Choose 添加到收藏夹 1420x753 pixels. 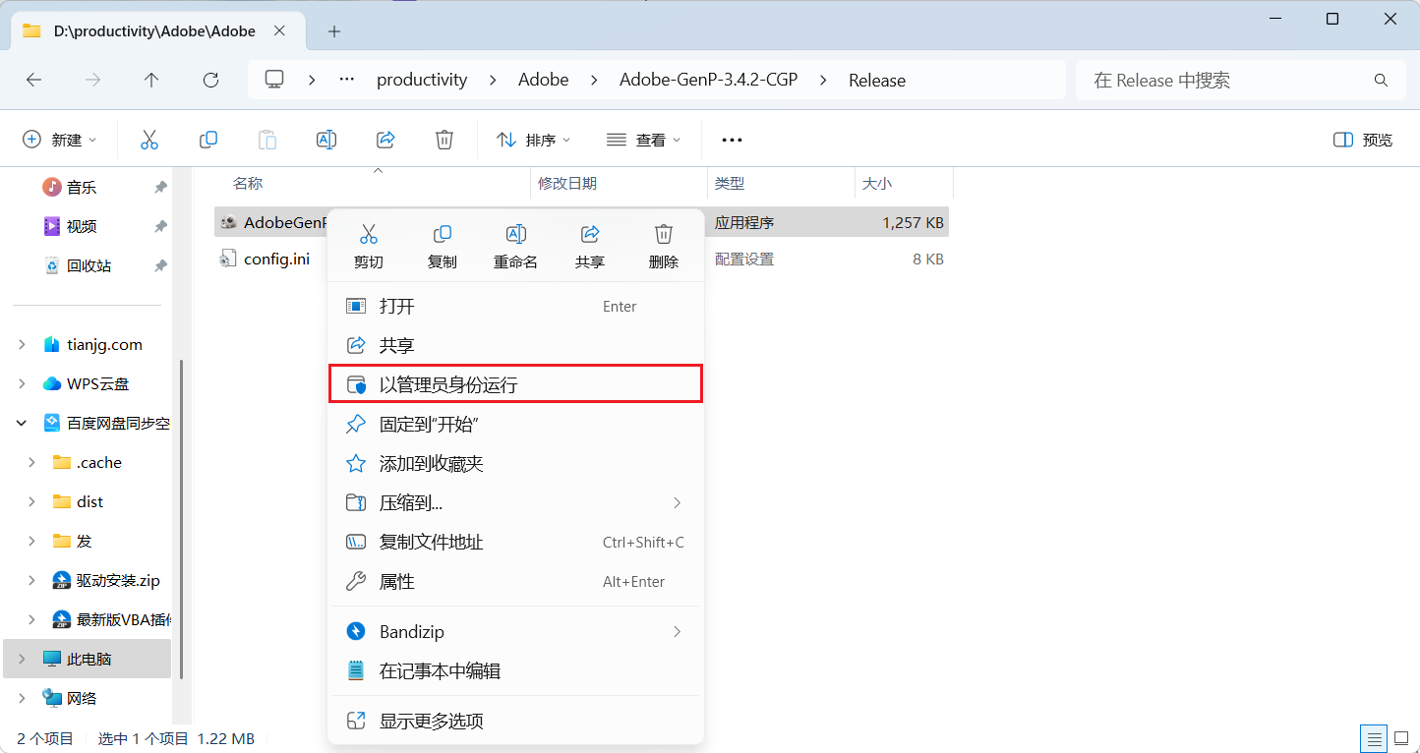(x=515, y=463)
